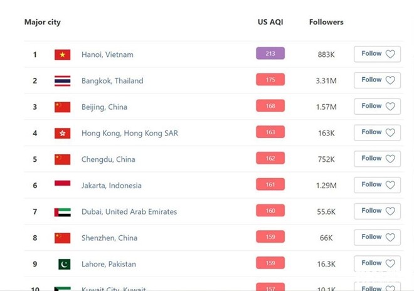Click the Indonesia flag next to Jakarta
414x291 pixels.
[62, 185]
